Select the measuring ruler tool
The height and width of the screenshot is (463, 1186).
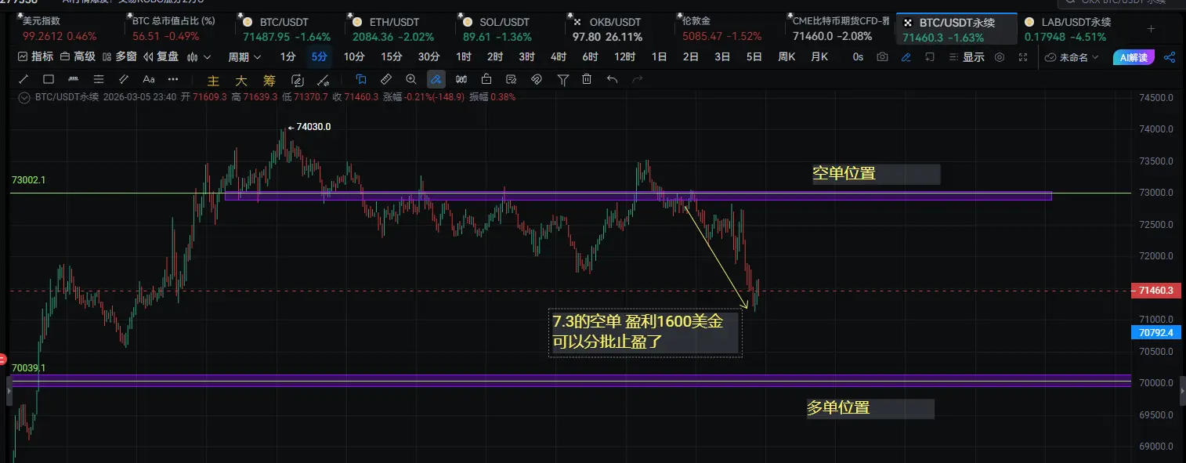point(386,79)
